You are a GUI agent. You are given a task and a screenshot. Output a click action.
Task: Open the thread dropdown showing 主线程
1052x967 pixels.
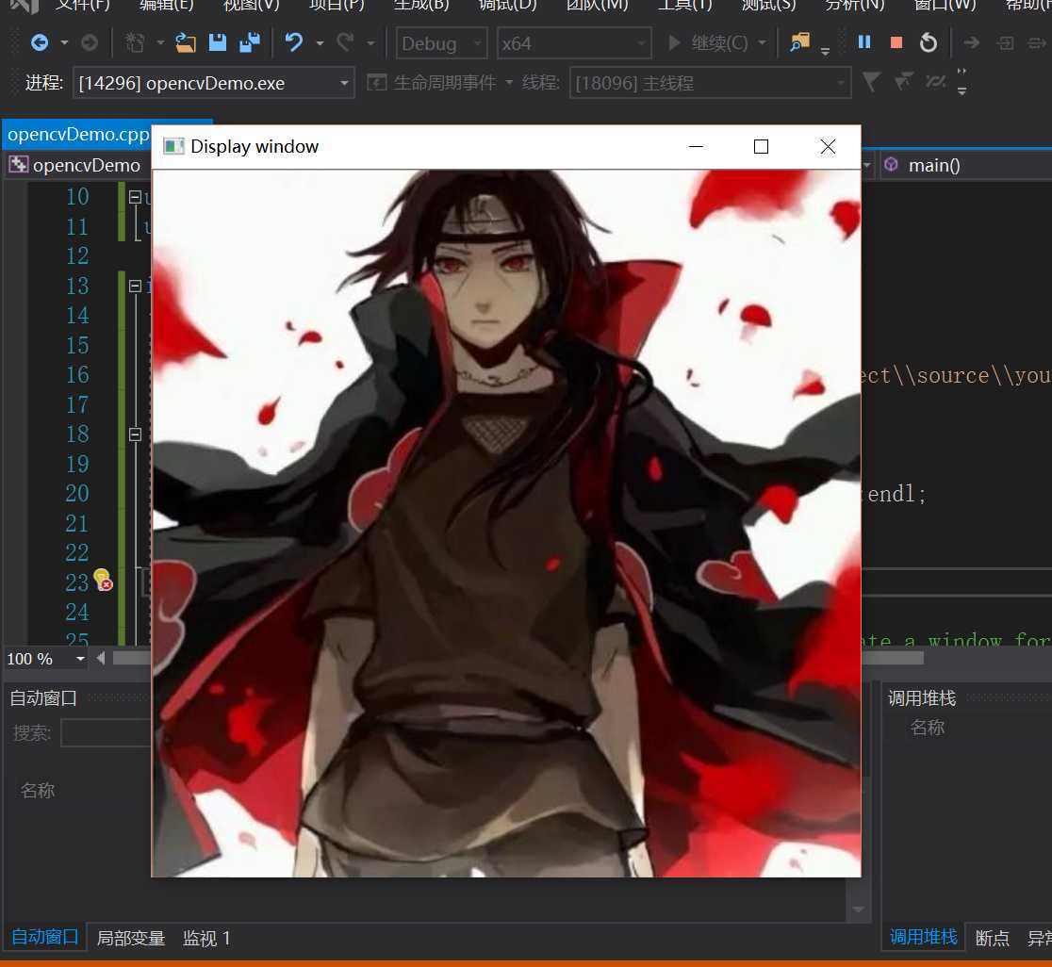[710, 83]
